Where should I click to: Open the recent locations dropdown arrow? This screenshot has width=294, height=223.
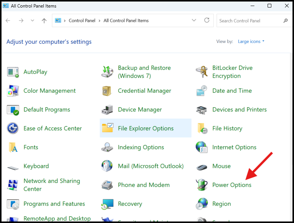[32, 20]
